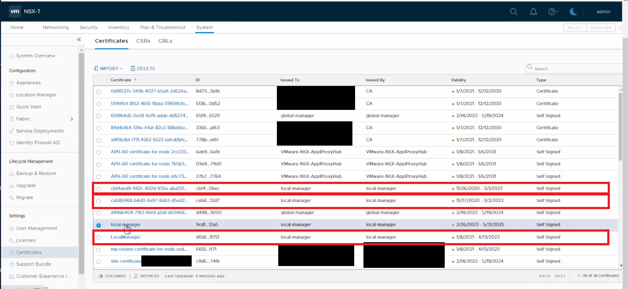Switch to the Security tab
The image size is (628, 289).
(88, 27)
